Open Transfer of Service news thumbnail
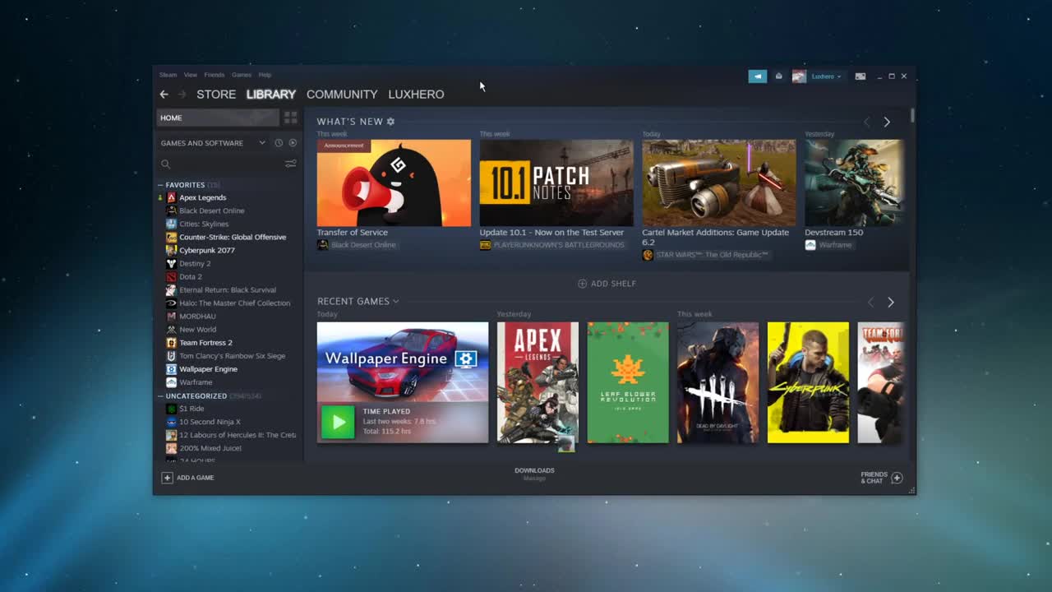Viewport: 1052px width, 592px height. point(394,183)
